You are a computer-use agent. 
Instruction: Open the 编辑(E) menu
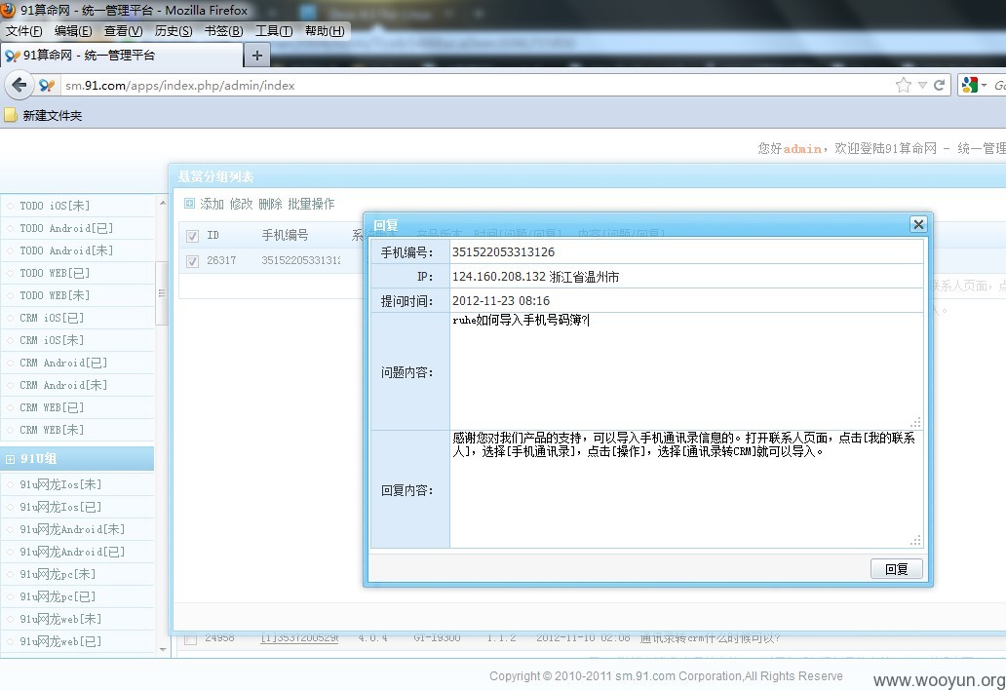point(73,31)
